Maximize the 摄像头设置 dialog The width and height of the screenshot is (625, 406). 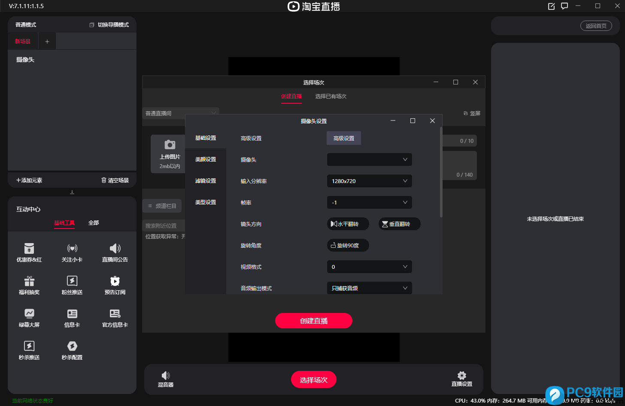pyautogui.click(x=413, y=121)
